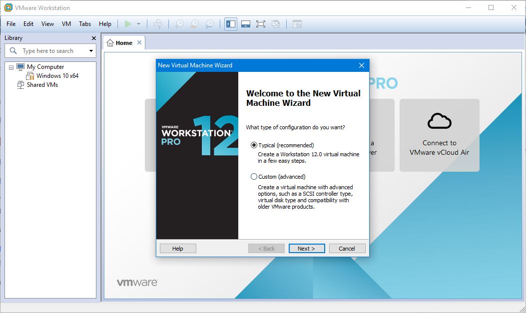Open the VM menu
Viewport: 526px width, 313px height.
[x=66, y=24]
